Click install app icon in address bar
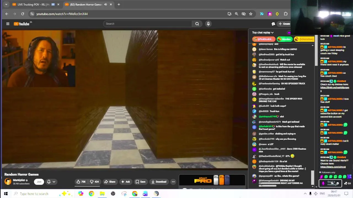353x198 pixels. (229, 14)
